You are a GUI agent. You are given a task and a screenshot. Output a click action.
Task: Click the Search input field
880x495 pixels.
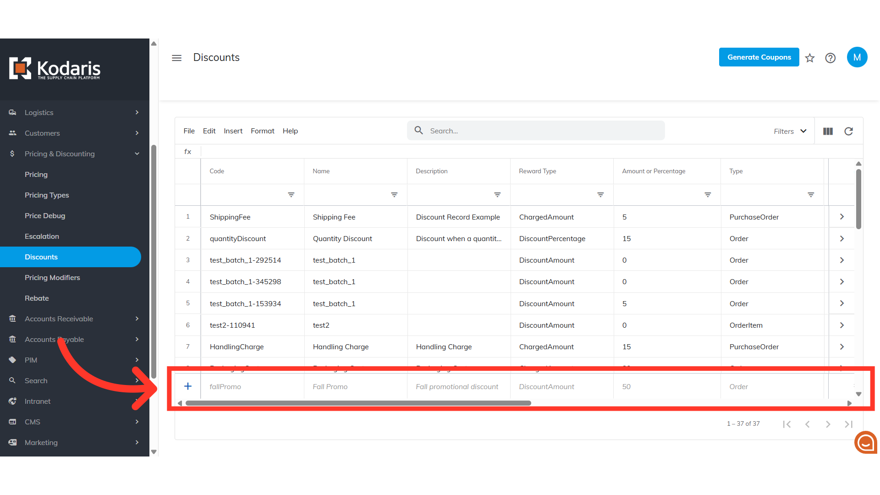tap(541, 131)
